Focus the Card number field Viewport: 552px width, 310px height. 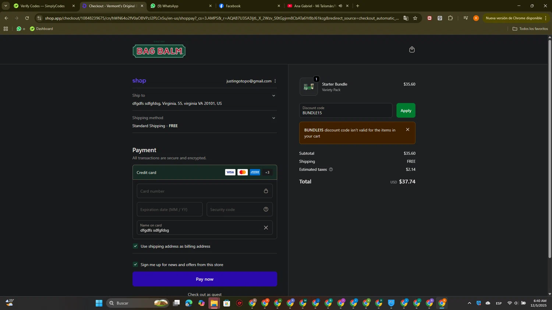[205, 191]
